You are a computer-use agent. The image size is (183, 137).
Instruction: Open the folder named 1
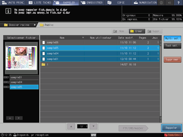pos(100,65)
